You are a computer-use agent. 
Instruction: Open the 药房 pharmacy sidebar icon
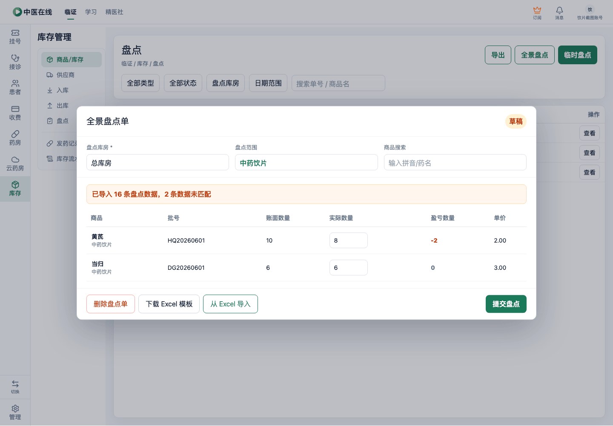15,134
